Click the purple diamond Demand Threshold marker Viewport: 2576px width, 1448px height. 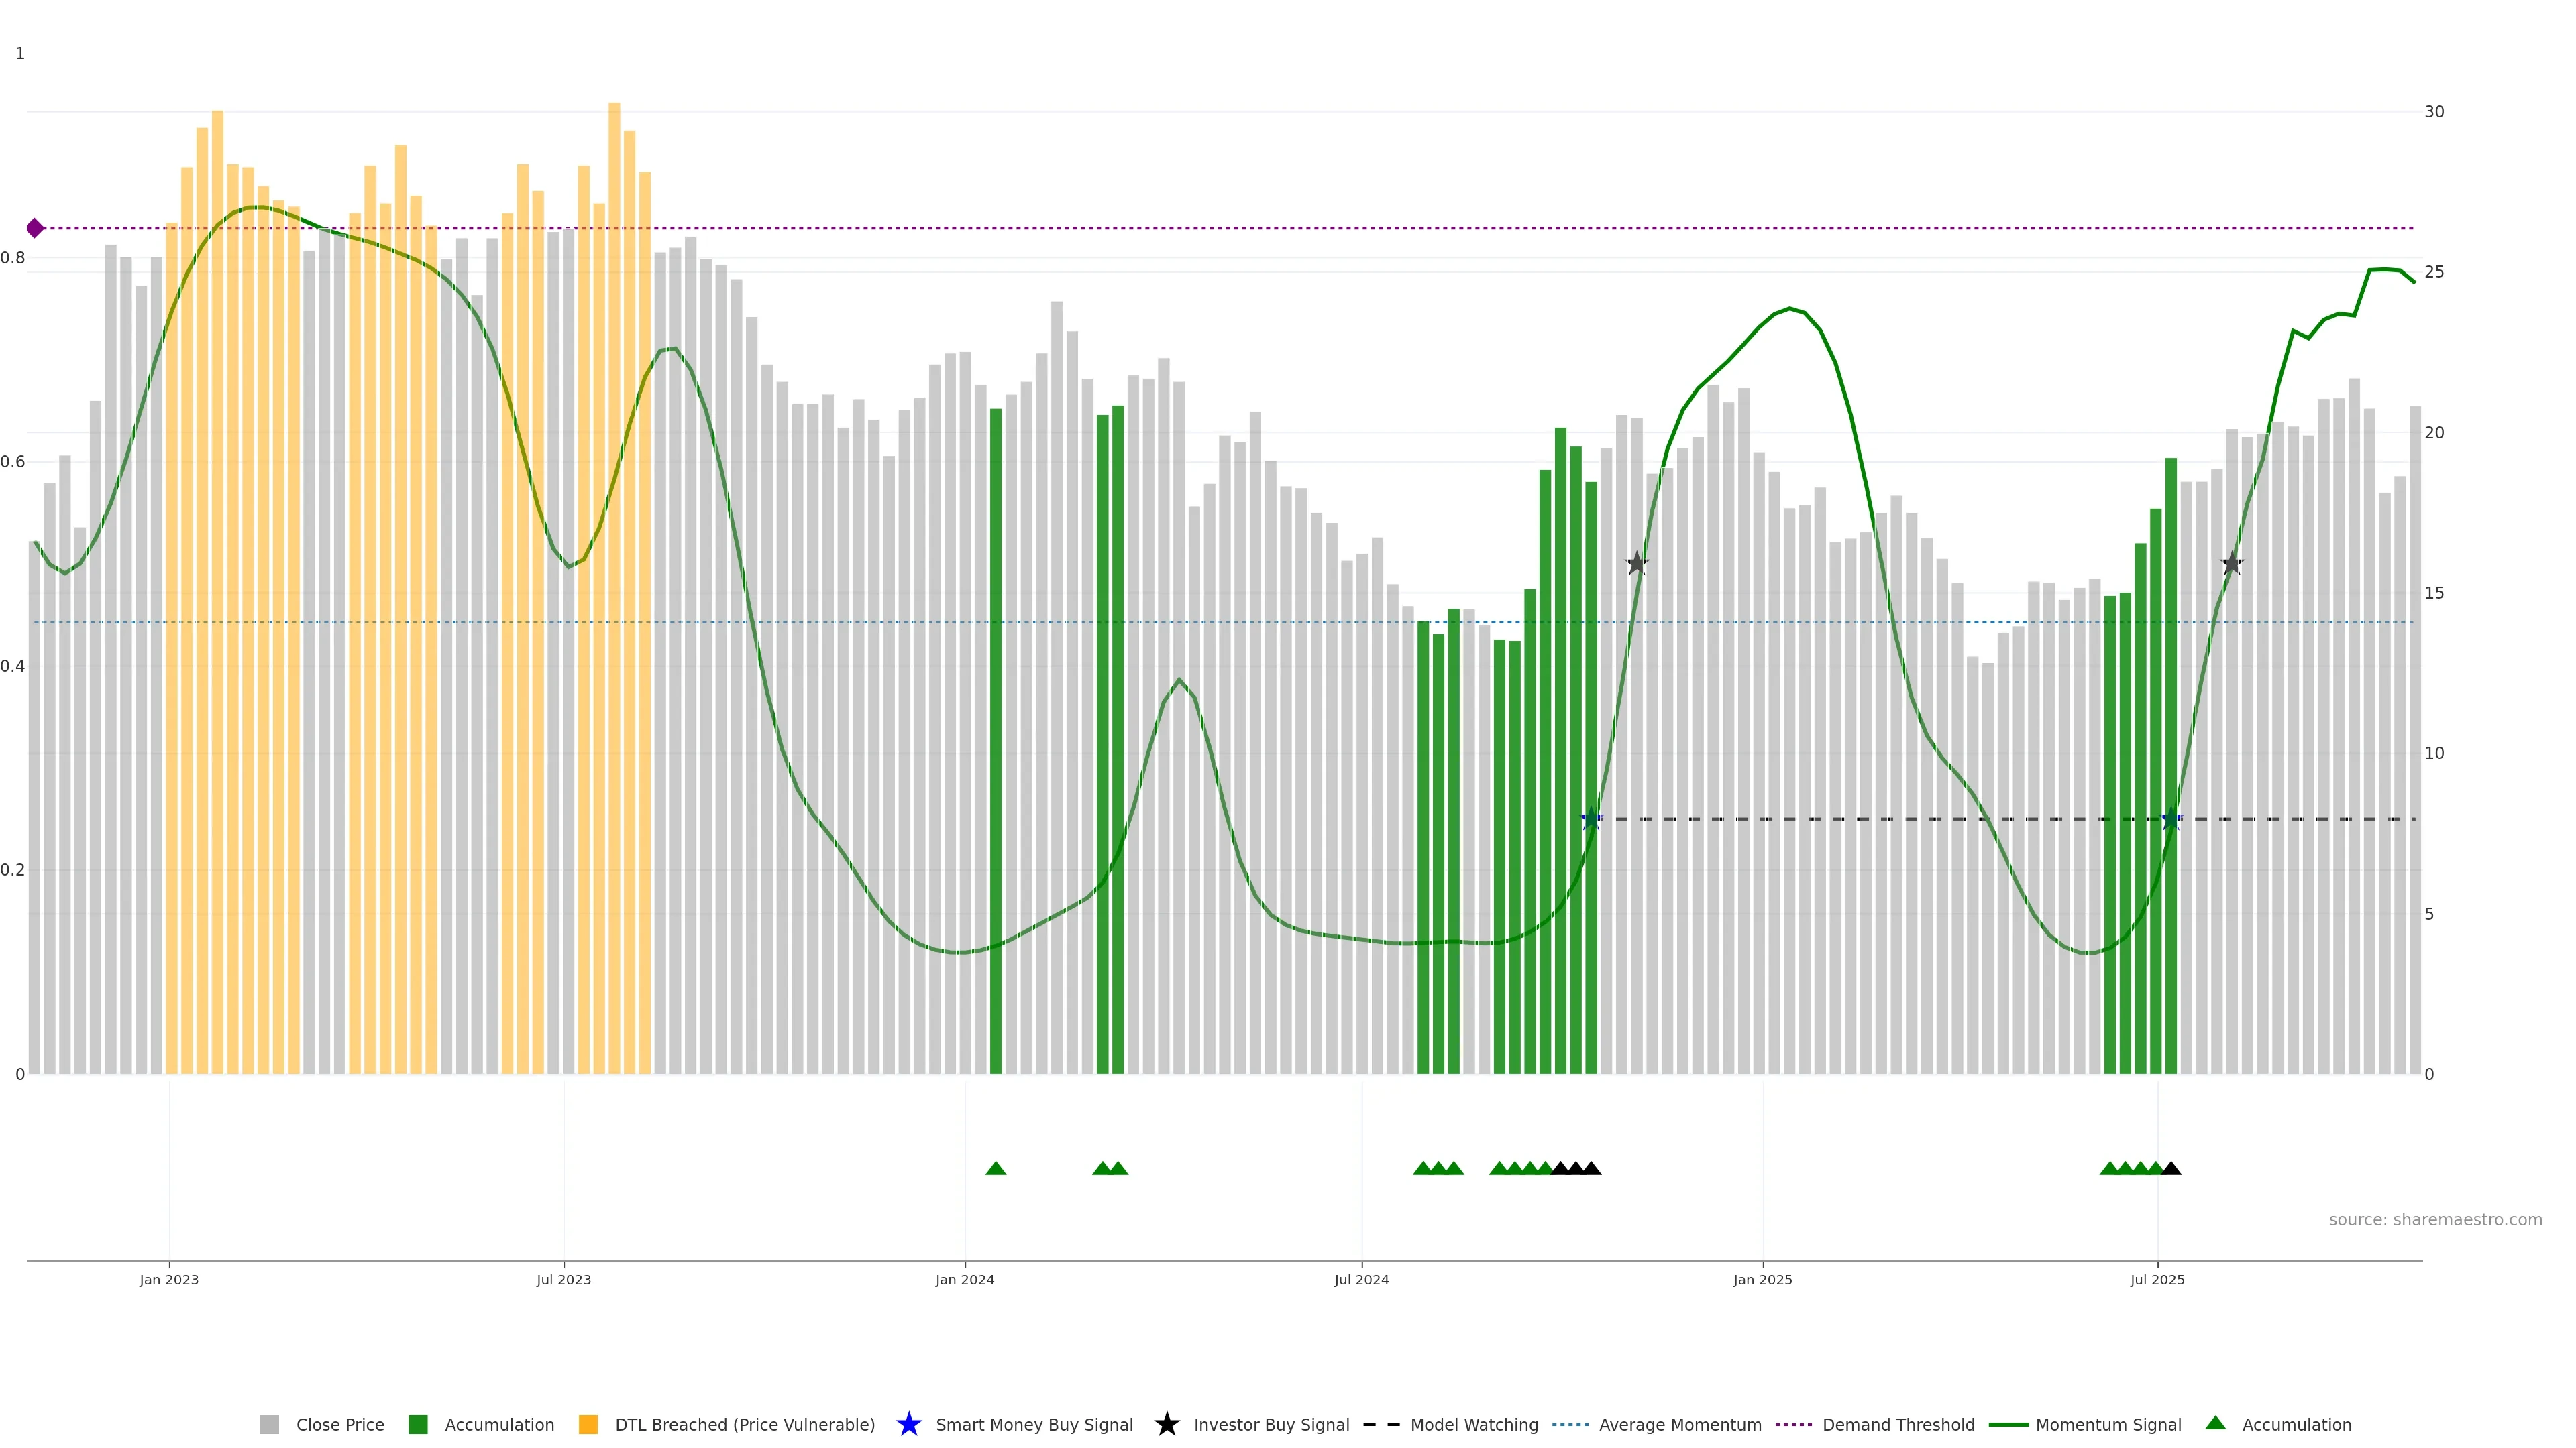point(35,228)
